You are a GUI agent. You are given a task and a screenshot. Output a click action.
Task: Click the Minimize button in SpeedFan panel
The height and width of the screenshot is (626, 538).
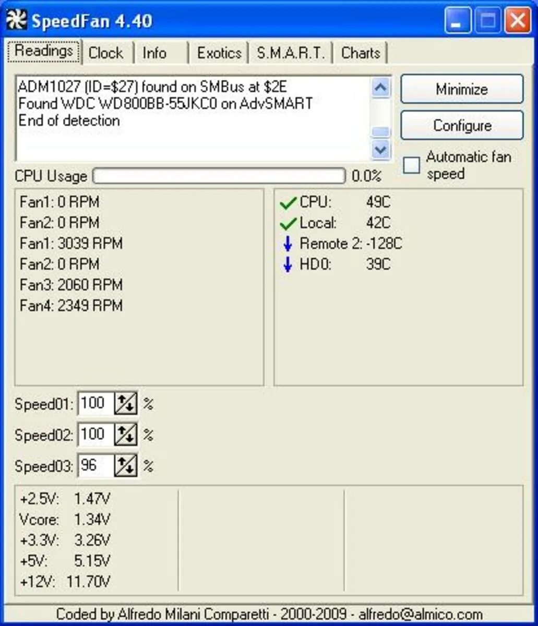462,89
